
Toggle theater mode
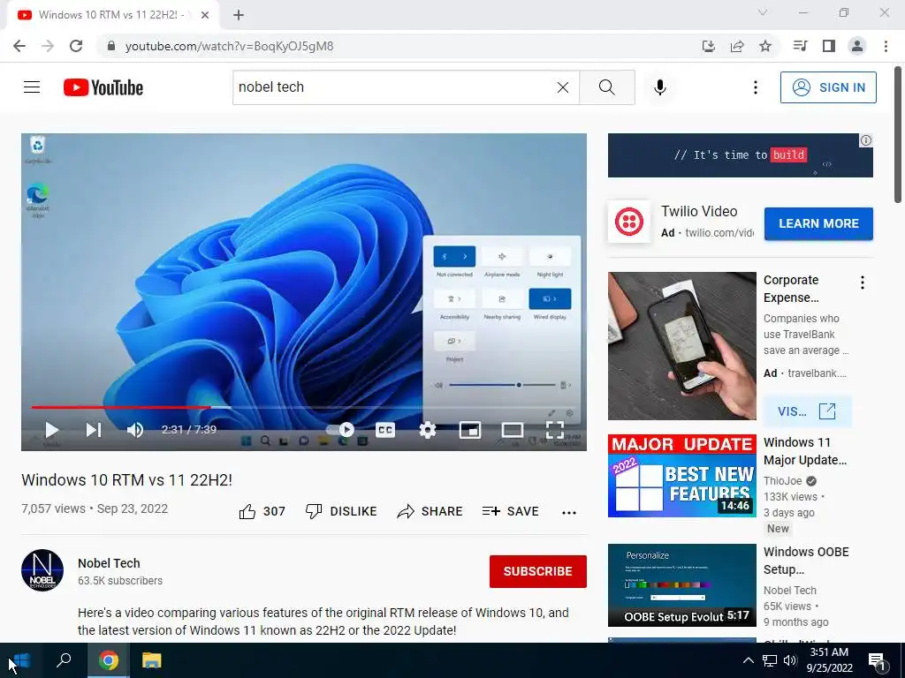coord(513,430)
